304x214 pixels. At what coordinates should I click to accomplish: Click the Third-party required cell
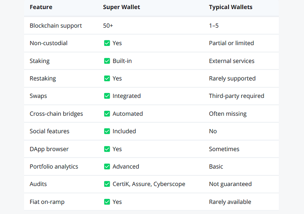point(236,96)
